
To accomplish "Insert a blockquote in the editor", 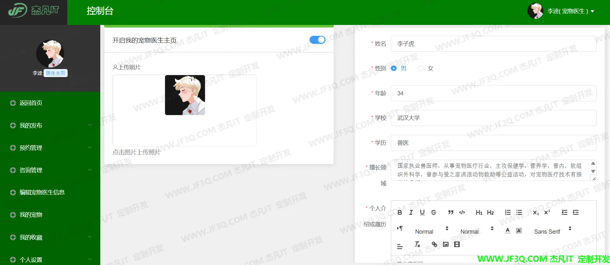I will (x=450, y=213).
